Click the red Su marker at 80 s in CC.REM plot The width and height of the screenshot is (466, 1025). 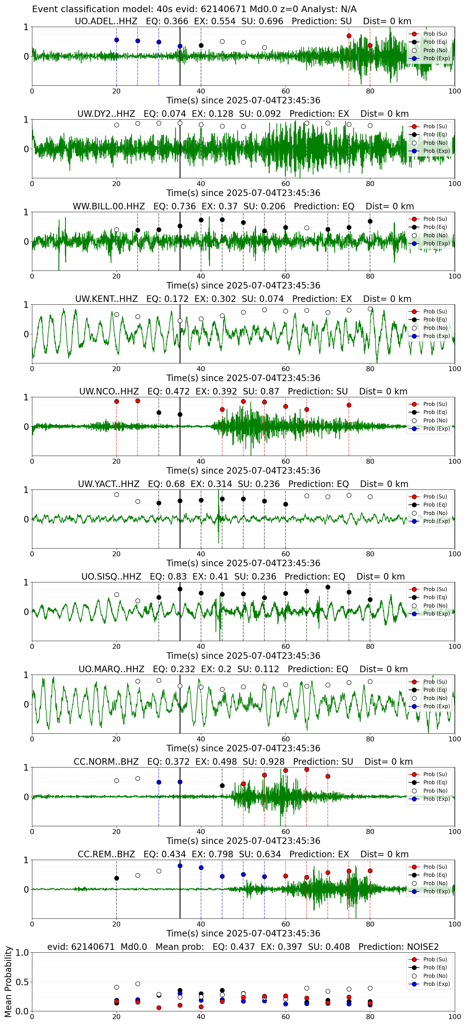[x=370, y=871]
